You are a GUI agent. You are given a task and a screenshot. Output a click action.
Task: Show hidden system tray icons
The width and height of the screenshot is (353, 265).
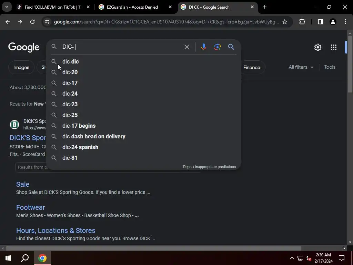292,258
